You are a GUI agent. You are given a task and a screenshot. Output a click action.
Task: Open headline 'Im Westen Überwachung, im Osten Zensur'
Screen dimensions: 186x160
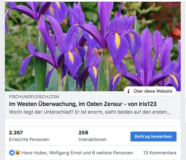click(x=66, y=104)
